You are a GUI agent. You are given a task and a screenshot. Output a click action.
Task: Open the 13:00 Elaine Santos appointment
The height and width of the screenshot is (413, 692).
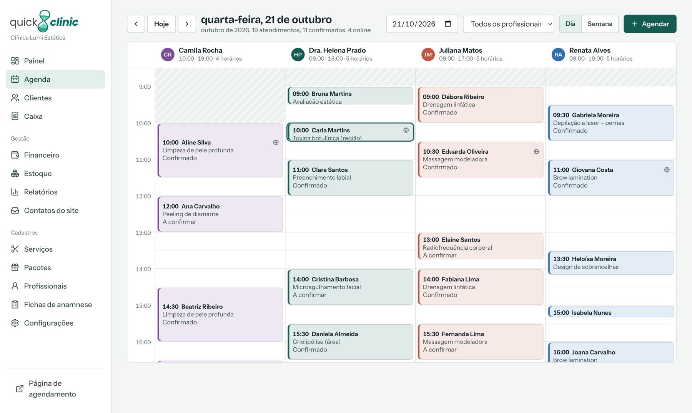click(x=481, y=246)
